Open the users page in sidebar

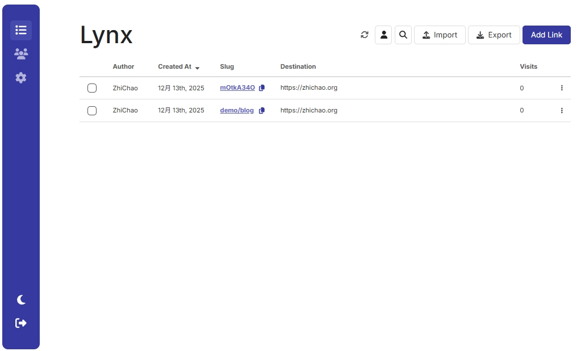coord(21,54)
